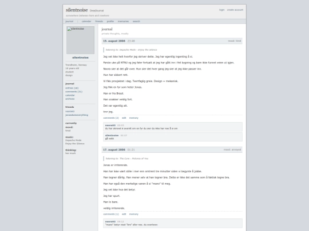Click edit under the 15. august entry
Image resolution: width=309 pixels, height=231 pixels.
[x=124, y=118]
